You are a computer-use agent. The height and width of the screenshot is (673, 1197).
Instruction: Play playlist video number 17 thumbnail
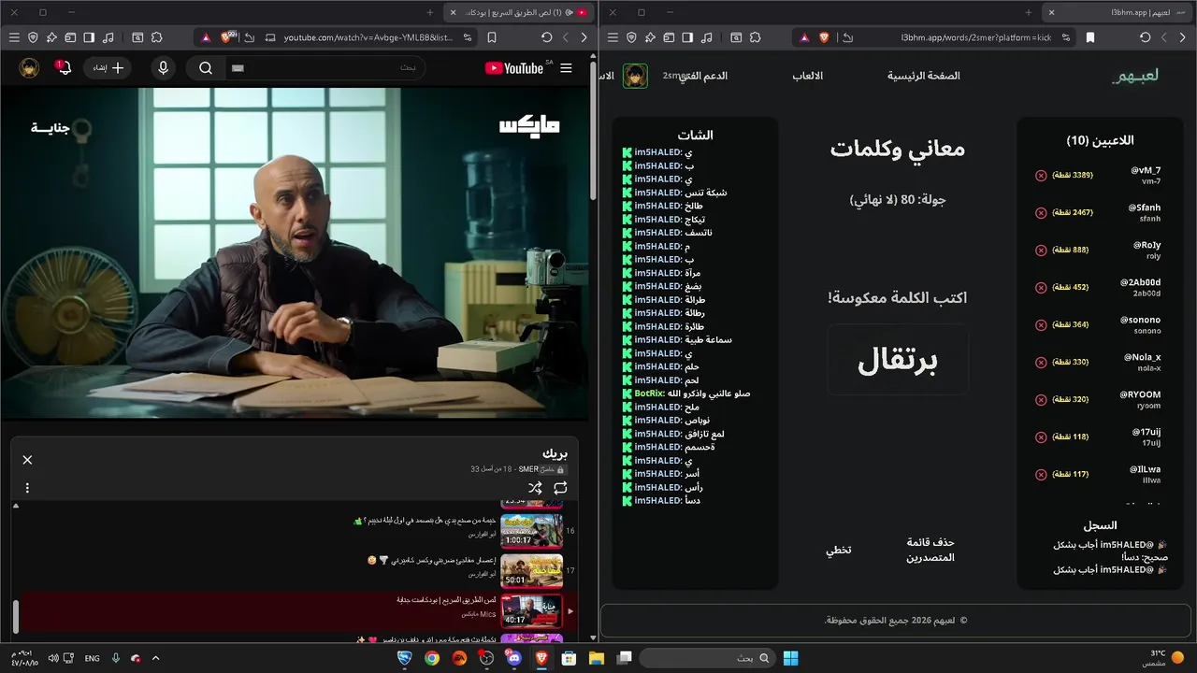531,570
